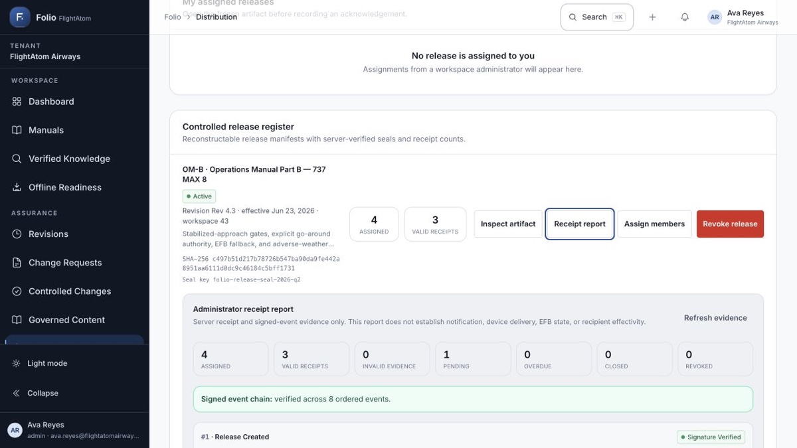
Task: Click the AR avatar in sidebar footer
Action: click(x=15, y=430)
